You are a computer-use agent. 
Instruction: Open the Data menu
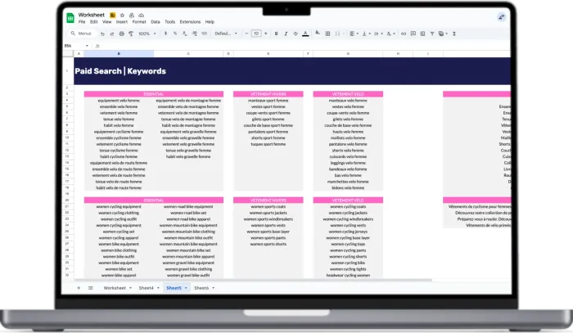[156, 22]
